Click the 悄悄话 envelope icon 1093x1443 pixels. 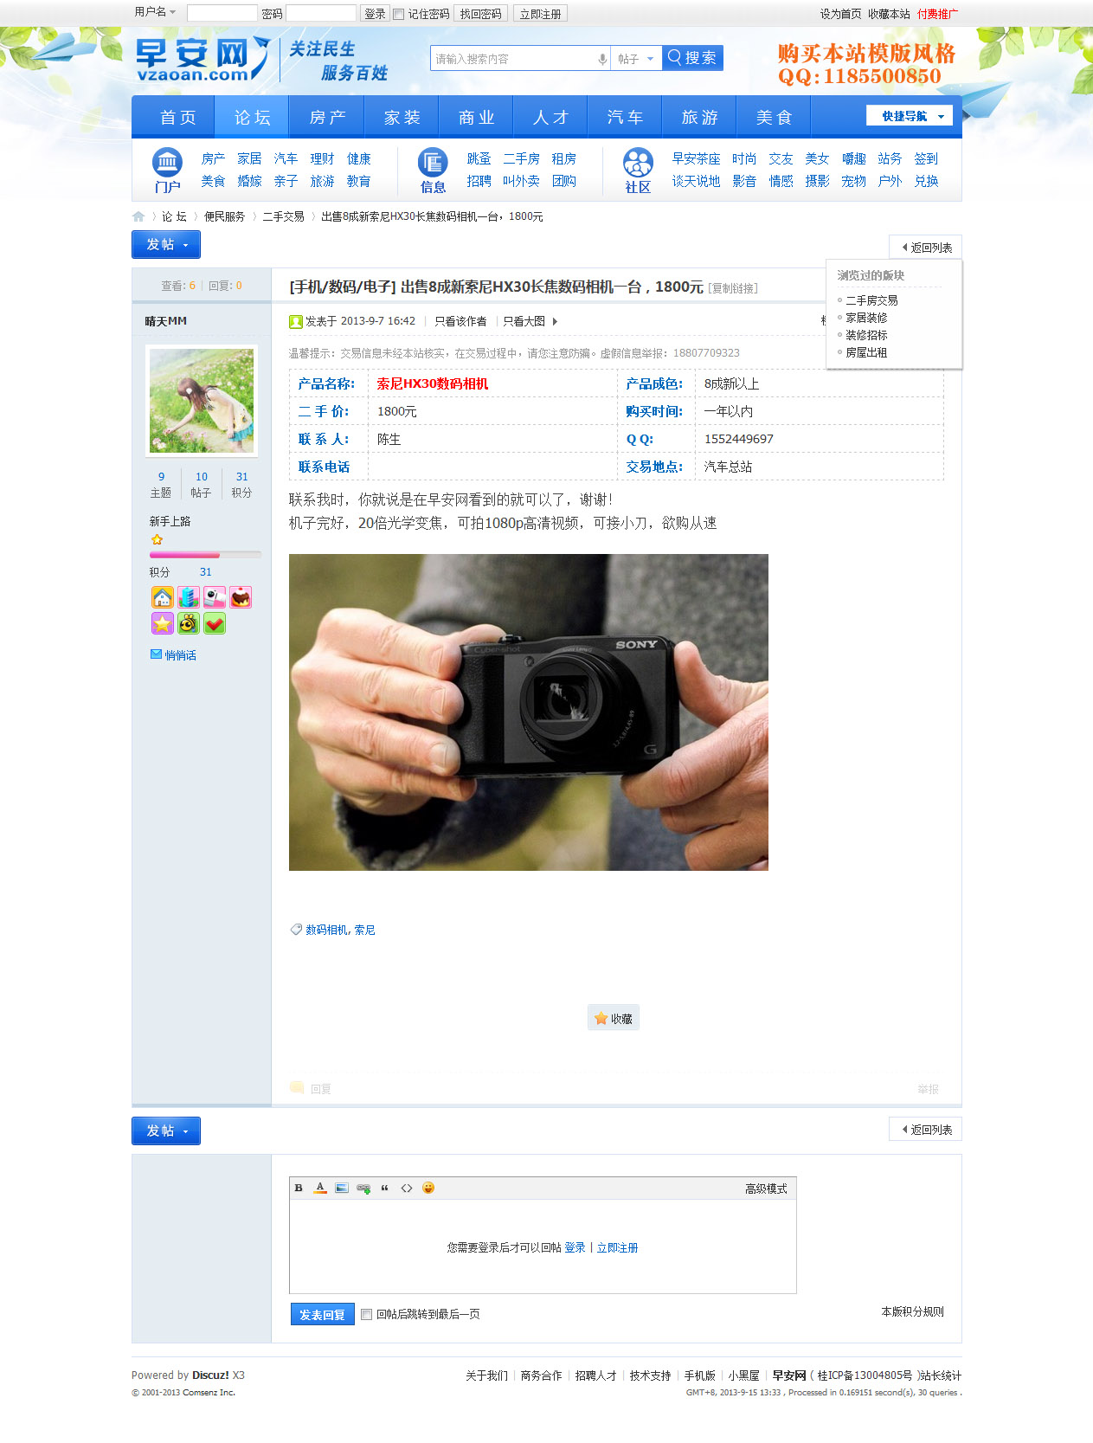pyautogui.click(x=156, y=654)
